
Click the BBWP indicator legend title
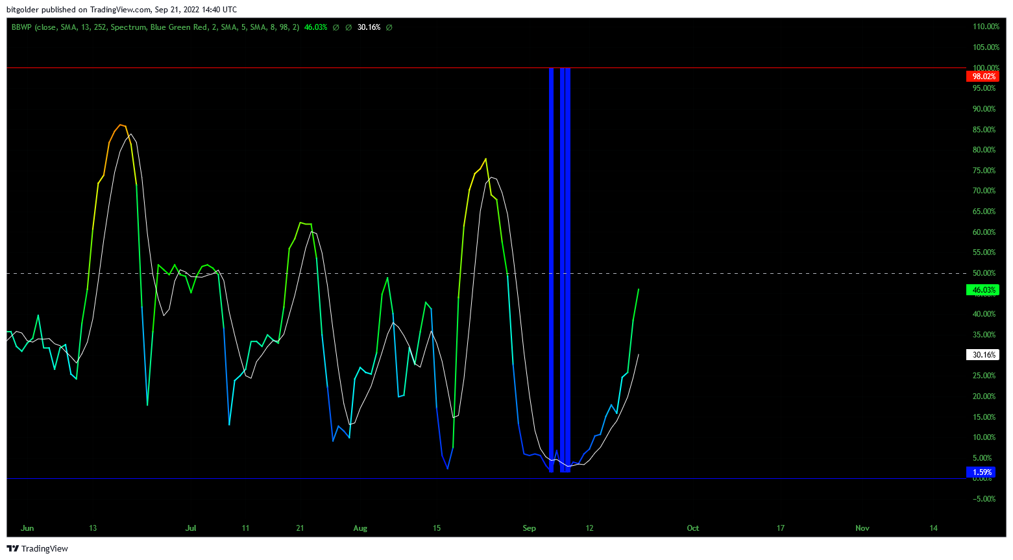(156, 27)
